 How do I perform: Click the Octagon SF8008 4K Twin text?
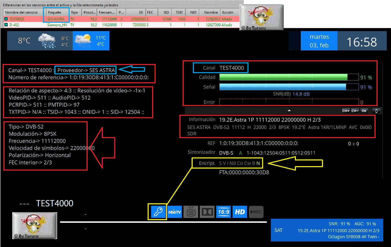(x=354, y=237)
